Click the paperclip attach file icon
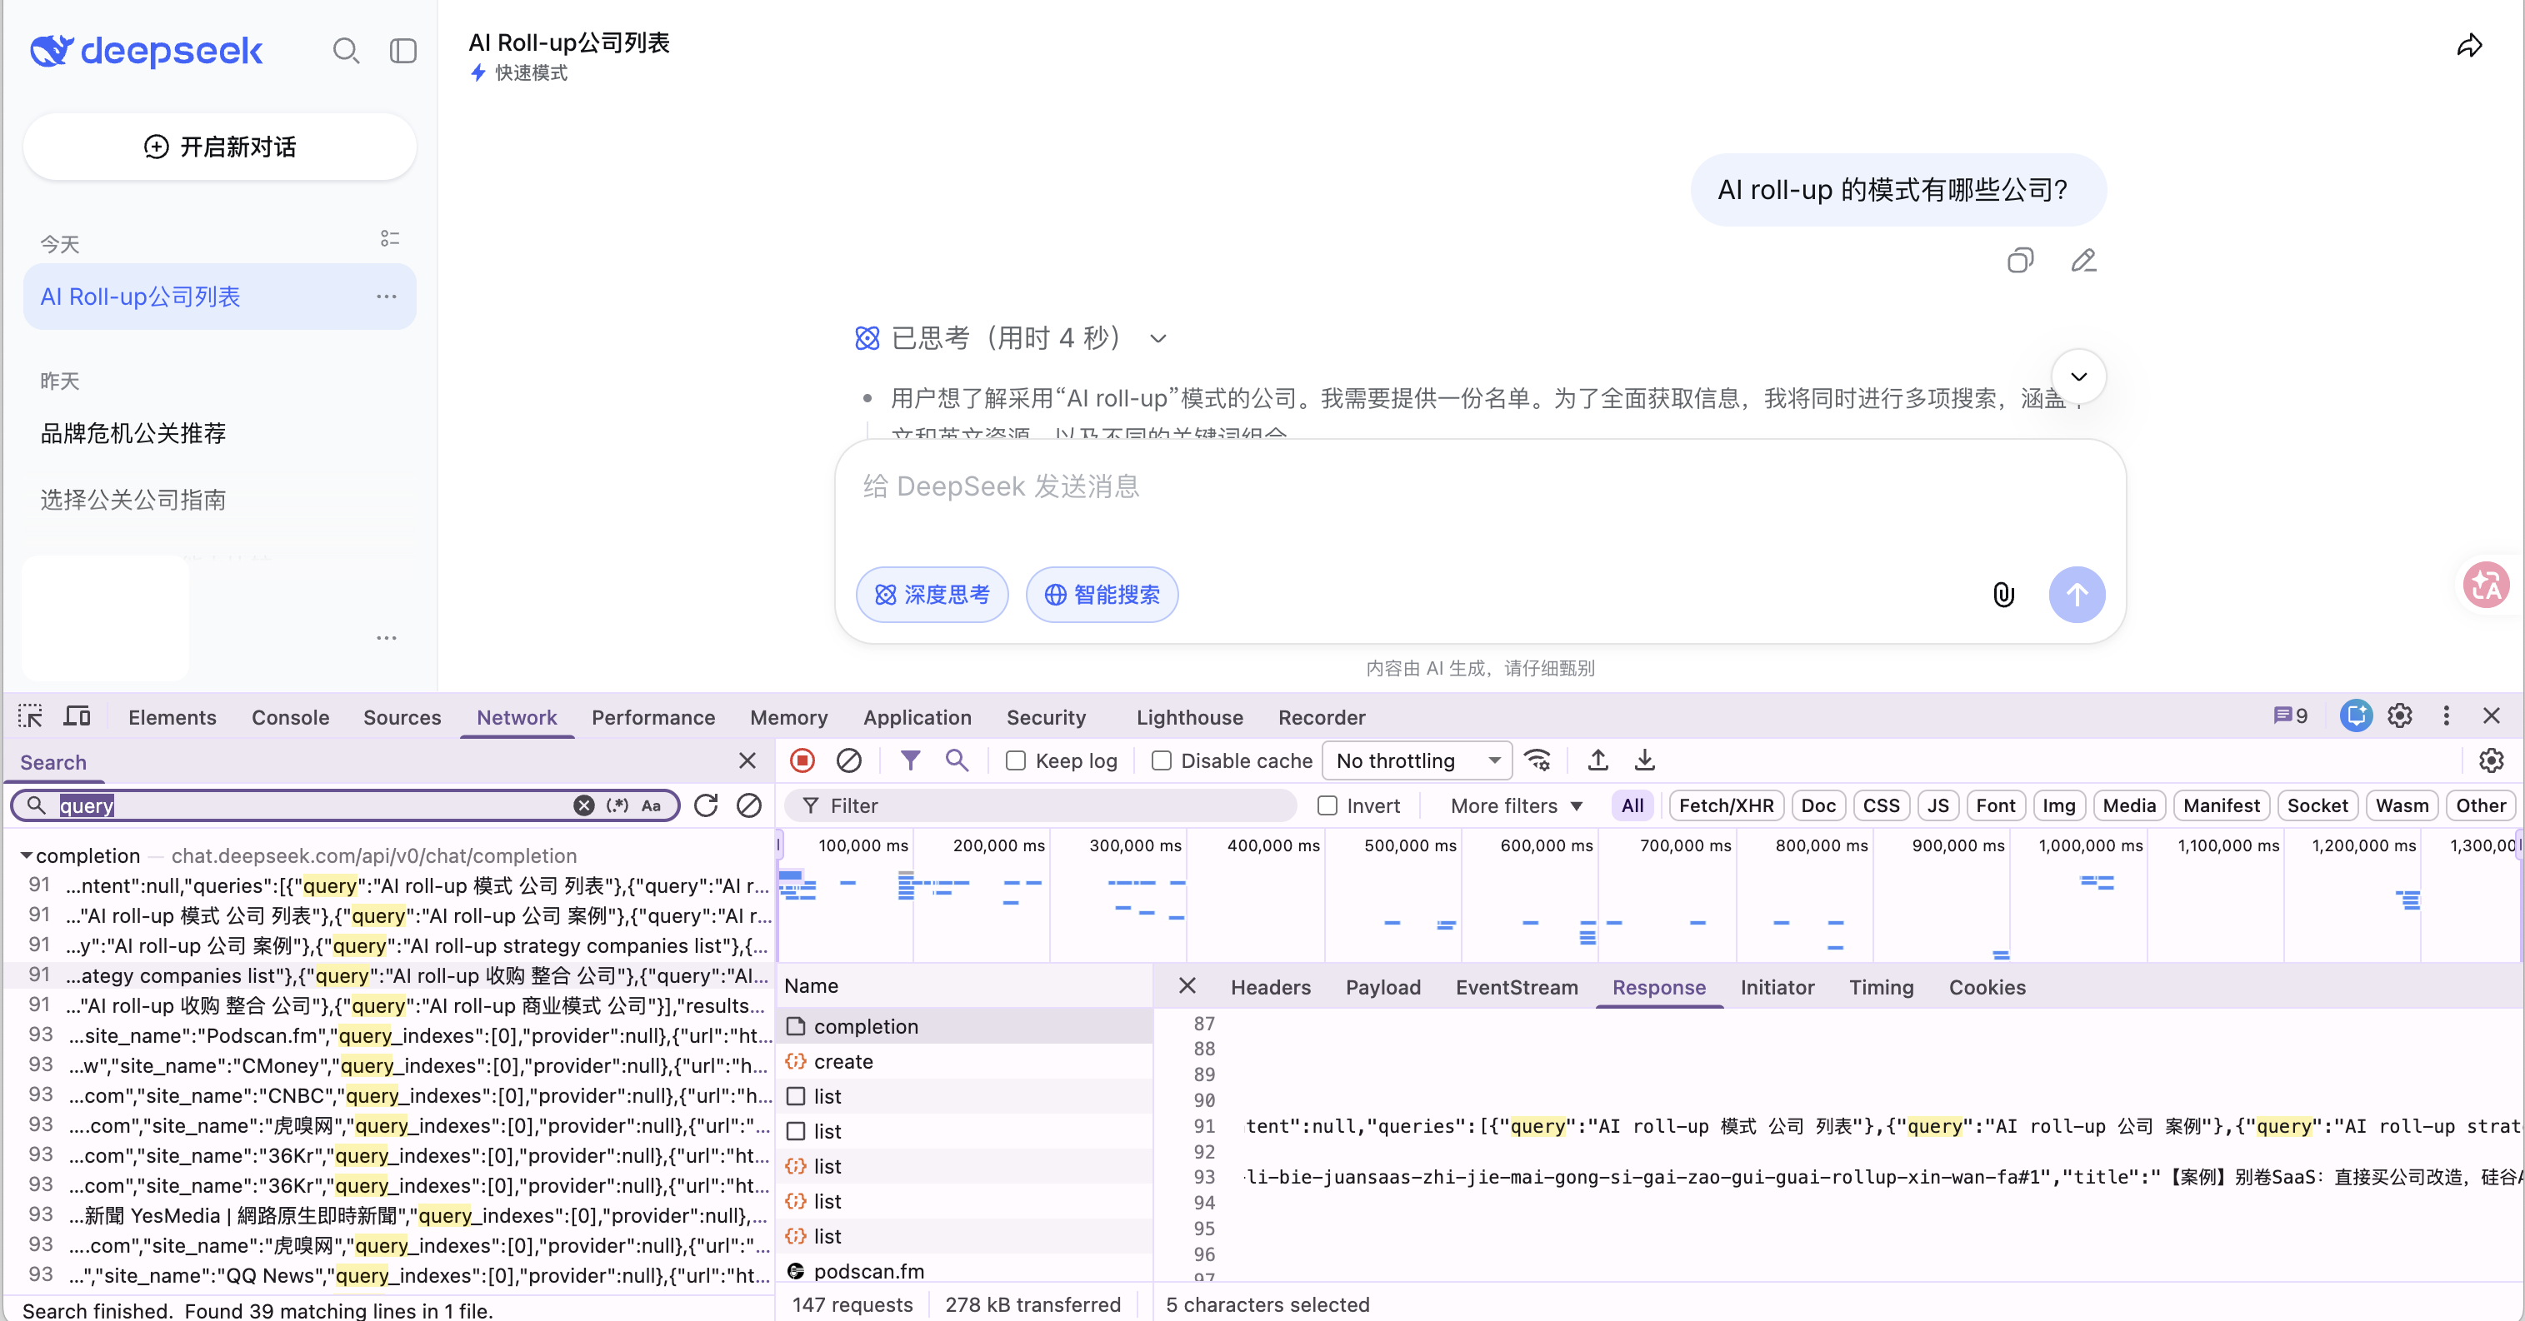The image size is (2525, 1321). point(2003,595)
